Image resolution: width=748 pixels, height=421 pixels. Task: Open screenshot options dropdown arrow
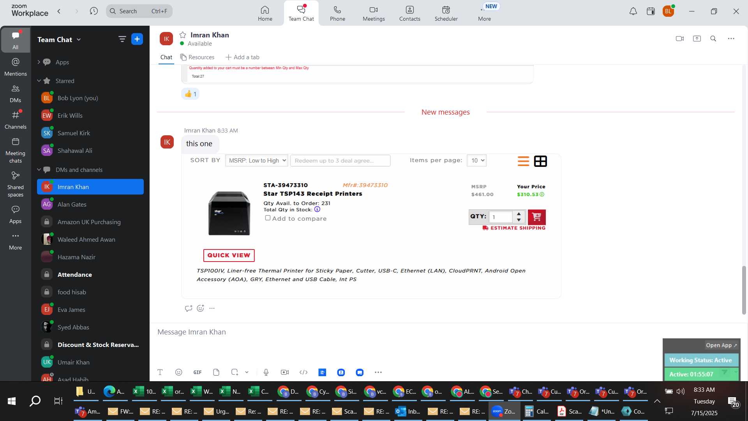(247, 372)
